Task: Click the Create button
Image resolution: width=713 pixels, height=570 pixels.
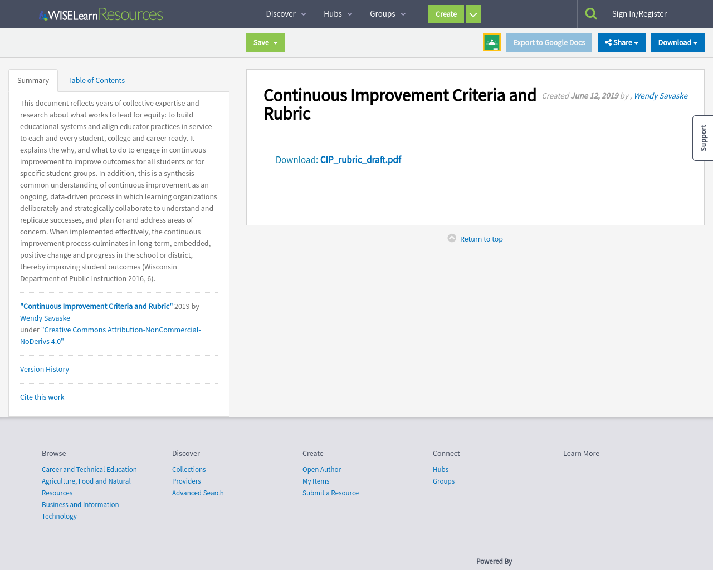Action: (446, 14)
